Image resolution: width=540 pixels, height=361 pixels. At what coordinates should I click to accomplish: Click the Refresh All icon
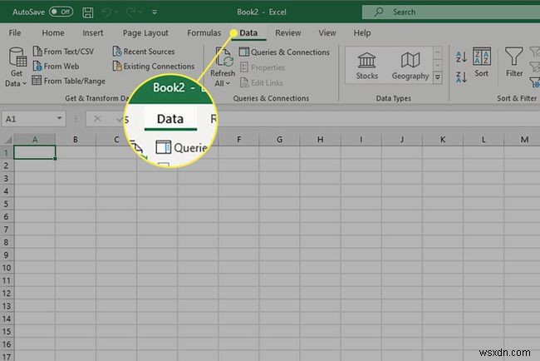click(223, 57)
